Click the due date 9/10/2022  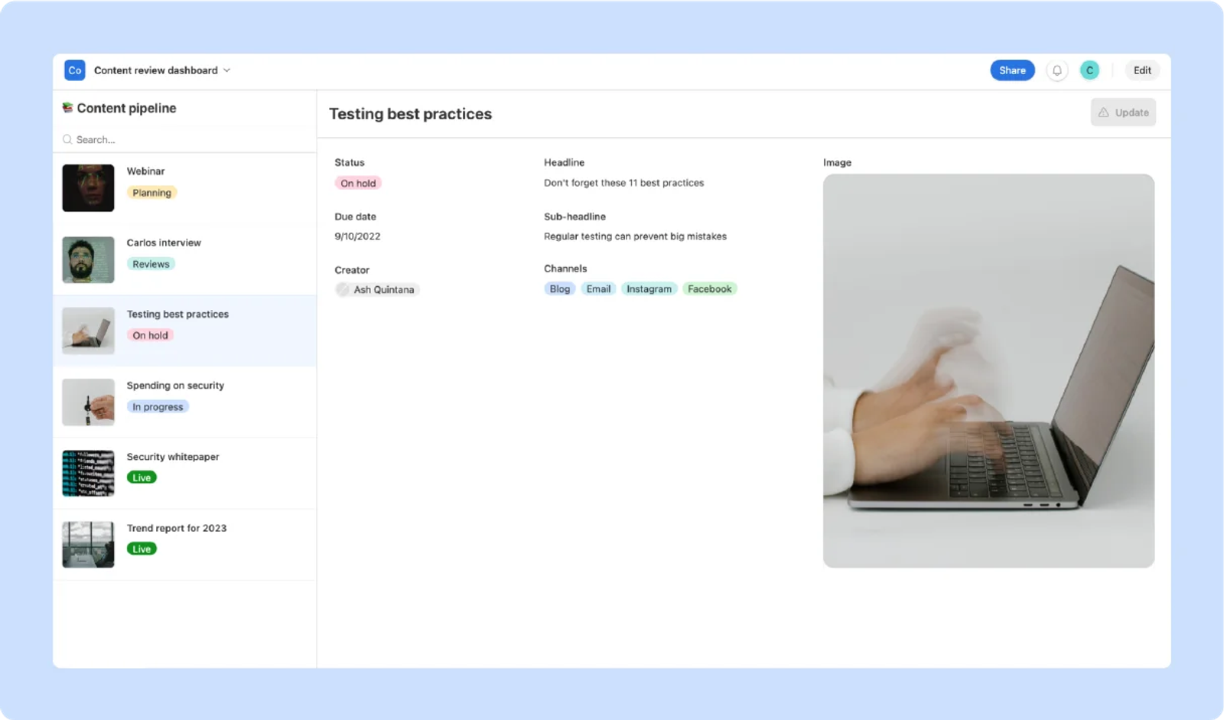click(357, 236)
